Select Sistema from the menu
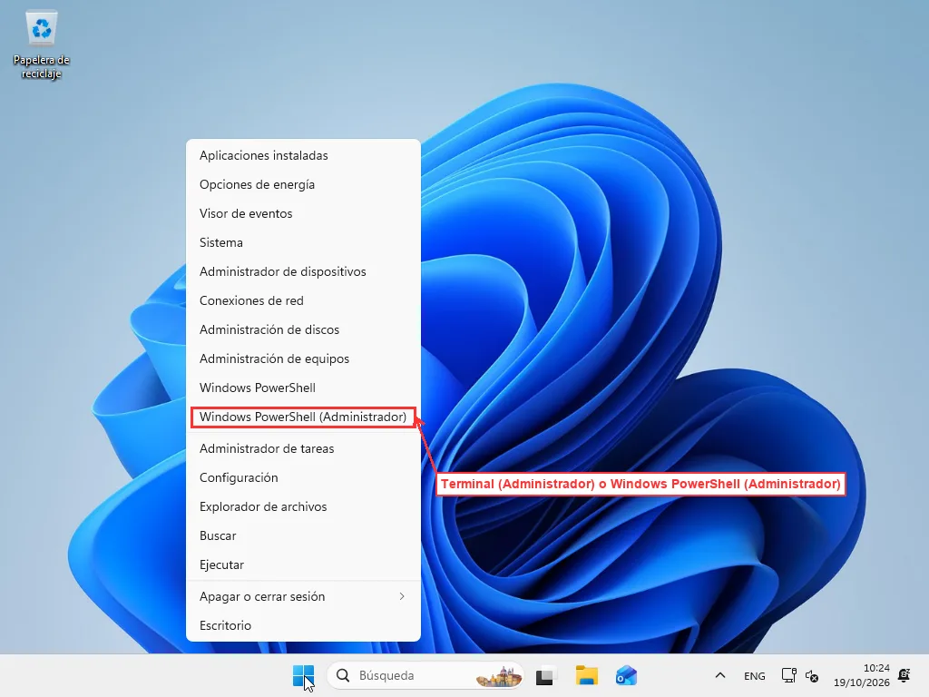This screenshot has height=697, width=929. click(x=303, y=242)
